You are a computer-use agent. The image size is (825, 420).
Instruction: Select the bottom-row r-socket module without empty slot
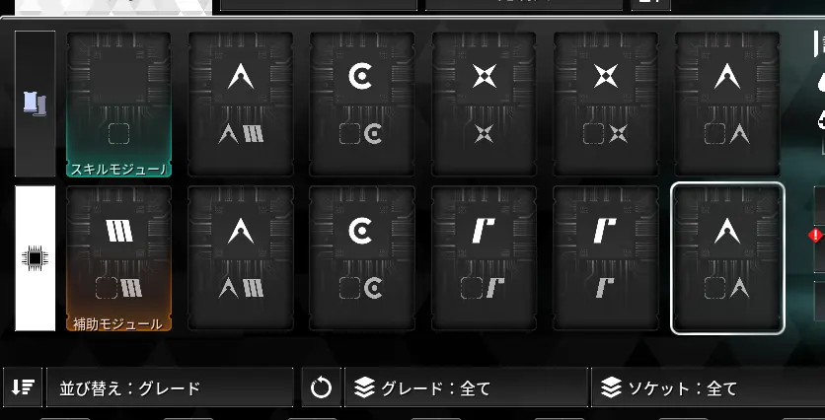606,258
